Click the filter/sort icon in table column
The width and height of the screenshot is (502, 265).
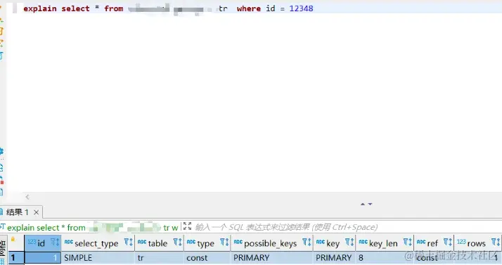pos(177,242)
